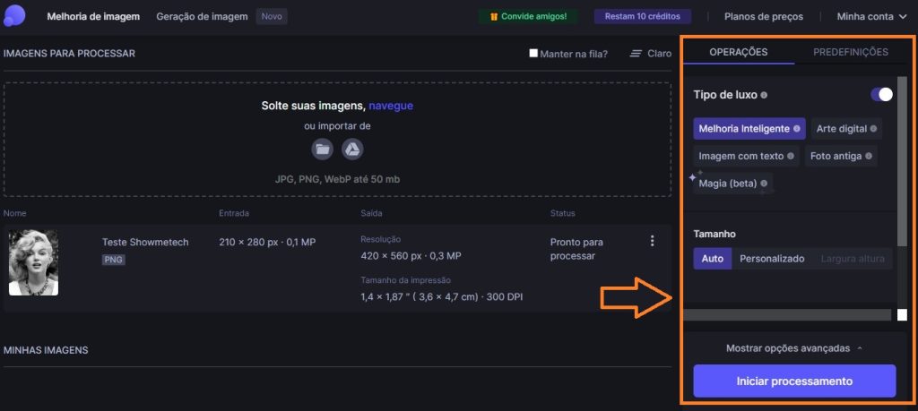
Task: Open three-dot menu for Teste Showmetech
Action: tap(652, 241)
